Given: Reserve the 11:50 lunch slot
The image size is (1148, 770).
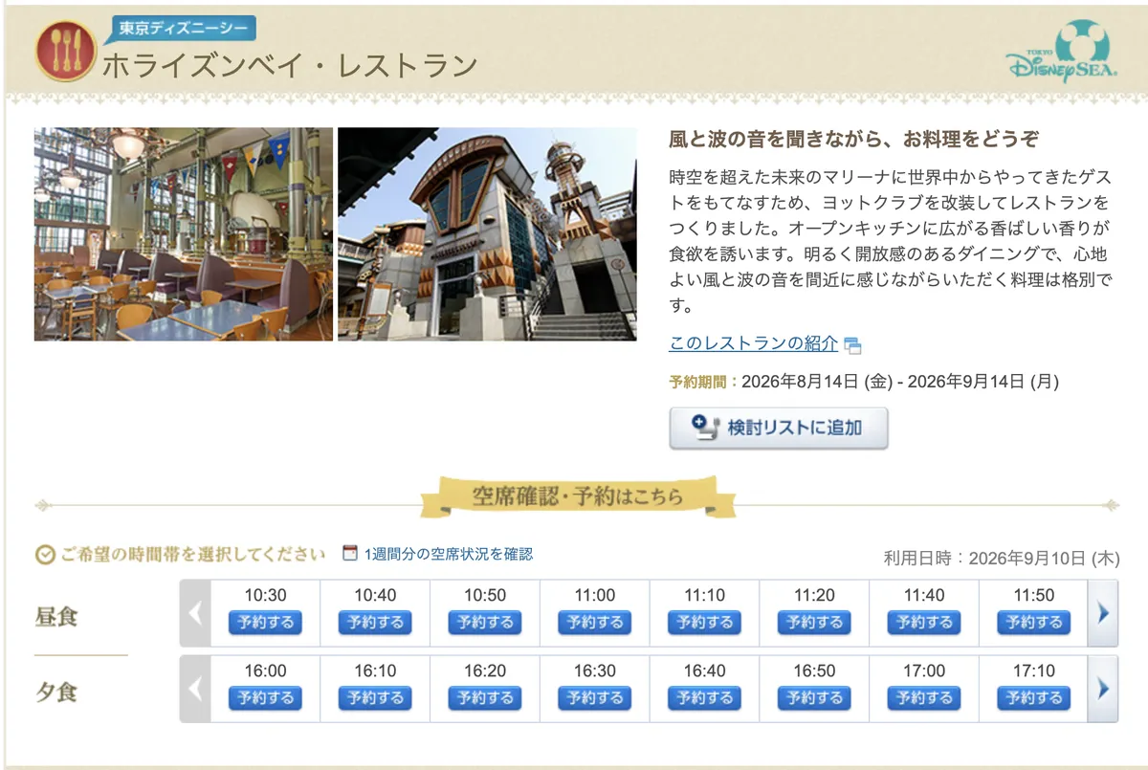Looking at the screenshot, I should point(1034,622).
